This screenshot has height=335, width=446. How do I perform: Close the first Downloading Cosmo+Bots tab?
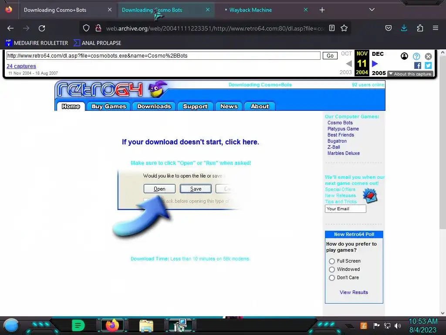click(x=110, y=10)
